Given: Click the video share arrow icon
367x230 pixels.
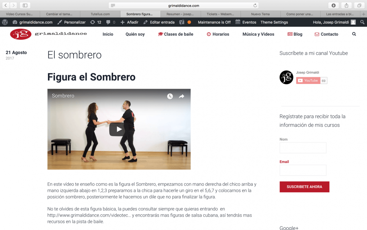Looking at the screenshot, I should coord(181,96).
